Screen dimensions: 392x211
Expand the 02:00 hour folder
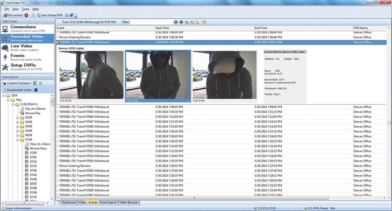click(18, 117)
